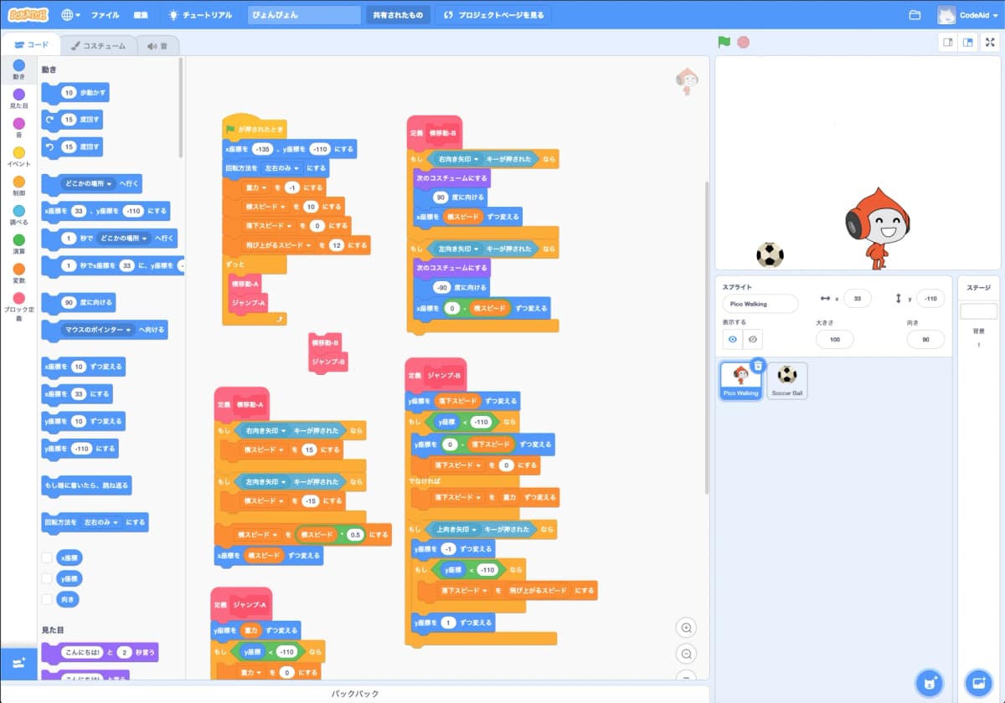1005x703 pixels.
Task: Click the プロジェクトページを見る button
Action: pos(493,15)
